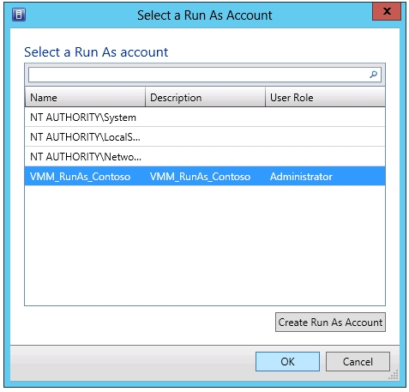
Task: Sort by the User Role column header
Action: [x=325, y=98]
